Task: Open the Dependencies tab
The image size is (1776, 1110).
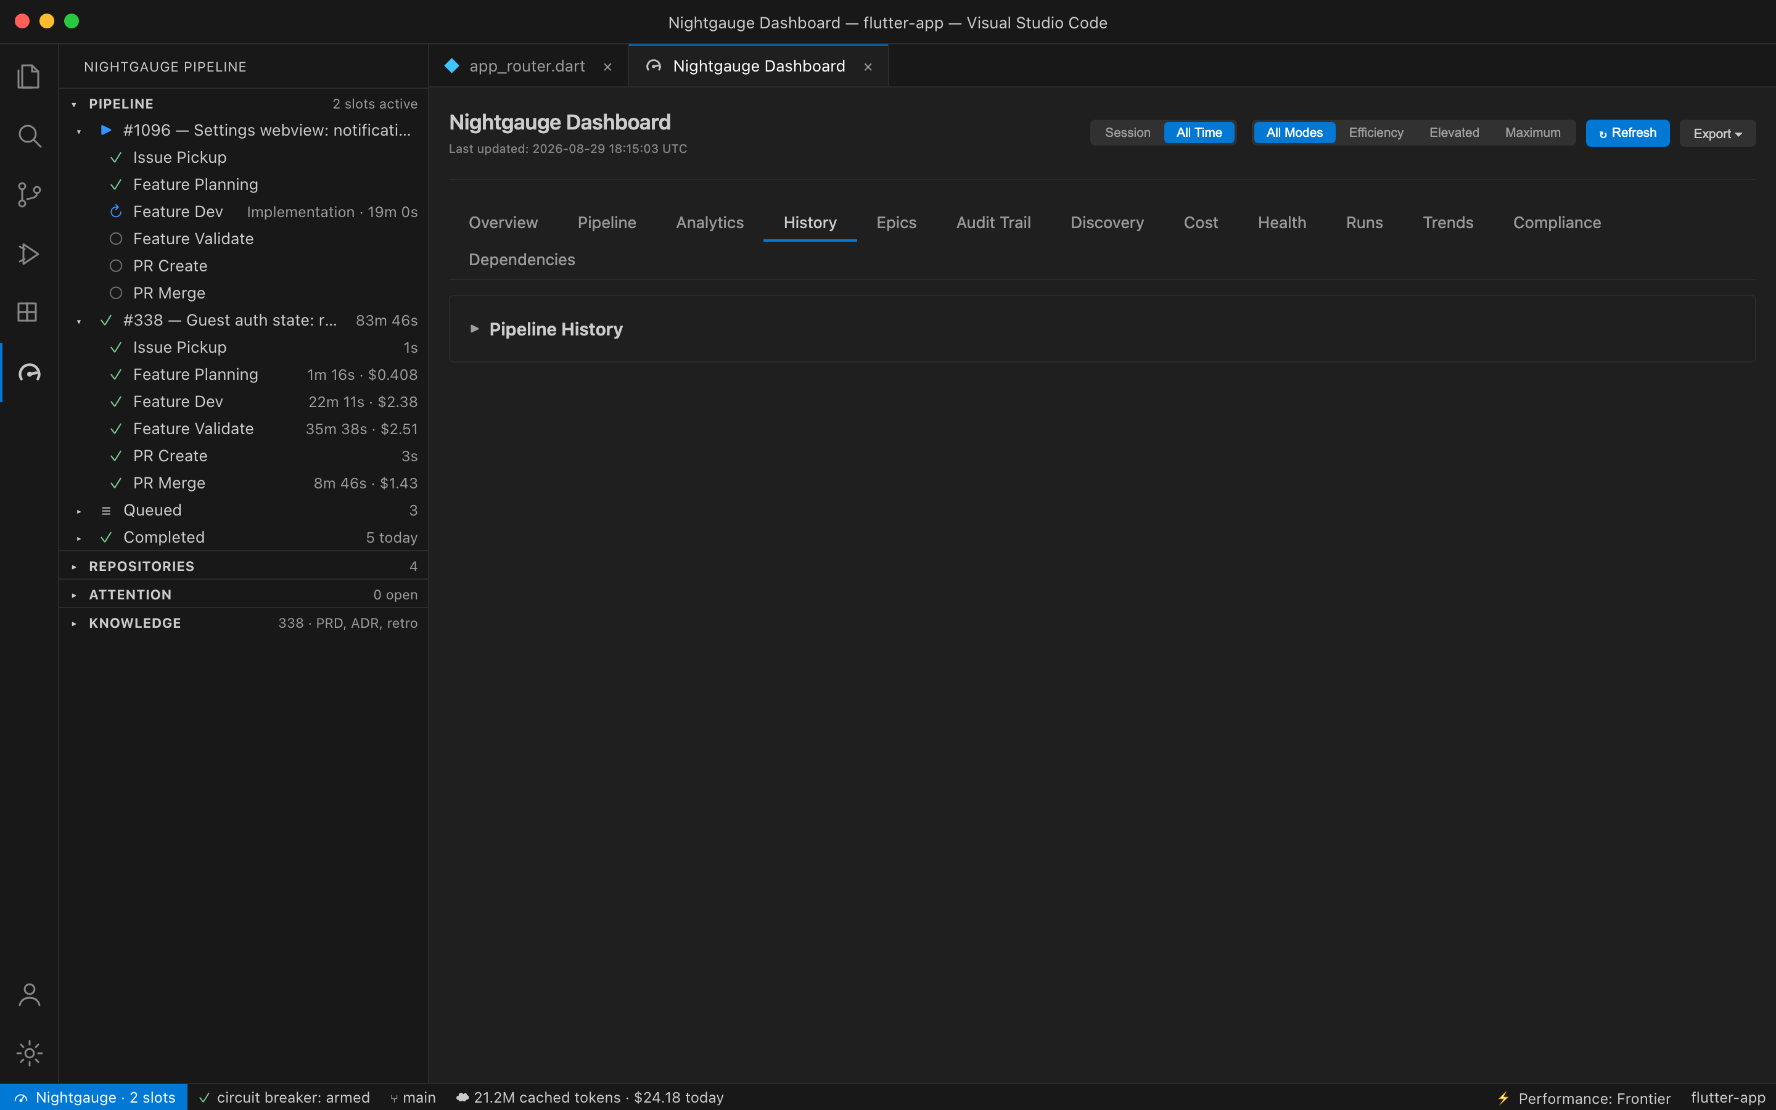Action: pyautogui.click(x=522, y=260)
